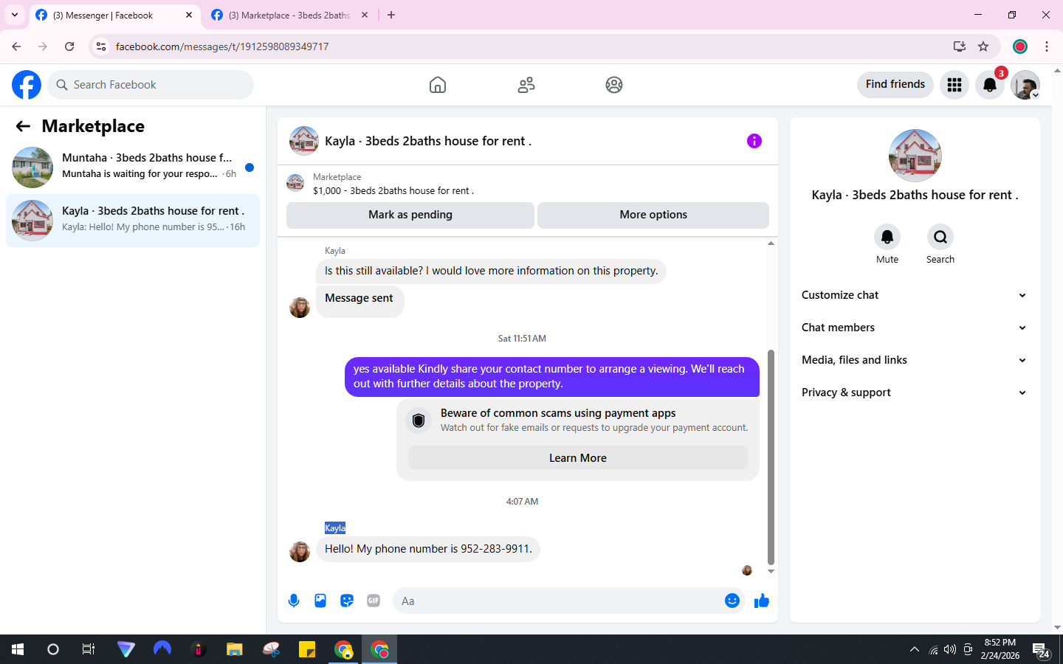1063x664 pixels.
Task: Open the apps menu grid icon
Action: point(954,85)
